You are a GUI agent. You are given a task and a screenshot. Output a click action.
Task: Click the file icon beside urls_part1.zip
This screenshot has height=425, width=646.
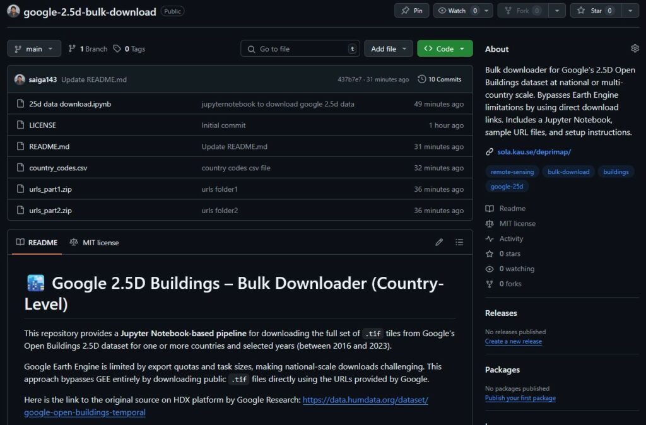(20, 189)
